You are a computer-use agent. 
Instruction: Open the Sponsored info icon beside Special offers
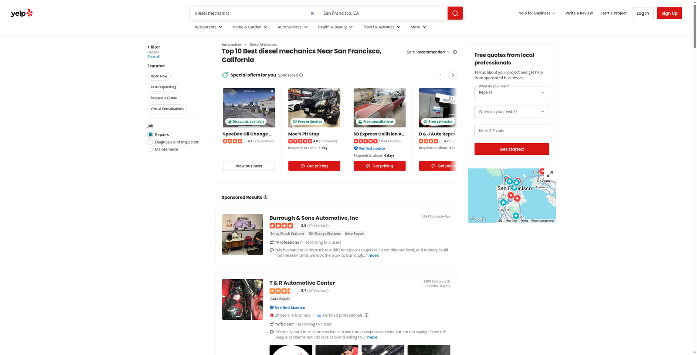(301, 75)
